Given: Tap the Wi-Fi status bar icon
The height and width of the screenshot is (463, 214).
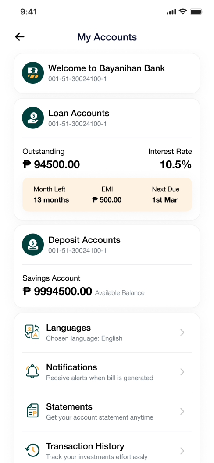Looking at the screenshot, I should (183, 12).
